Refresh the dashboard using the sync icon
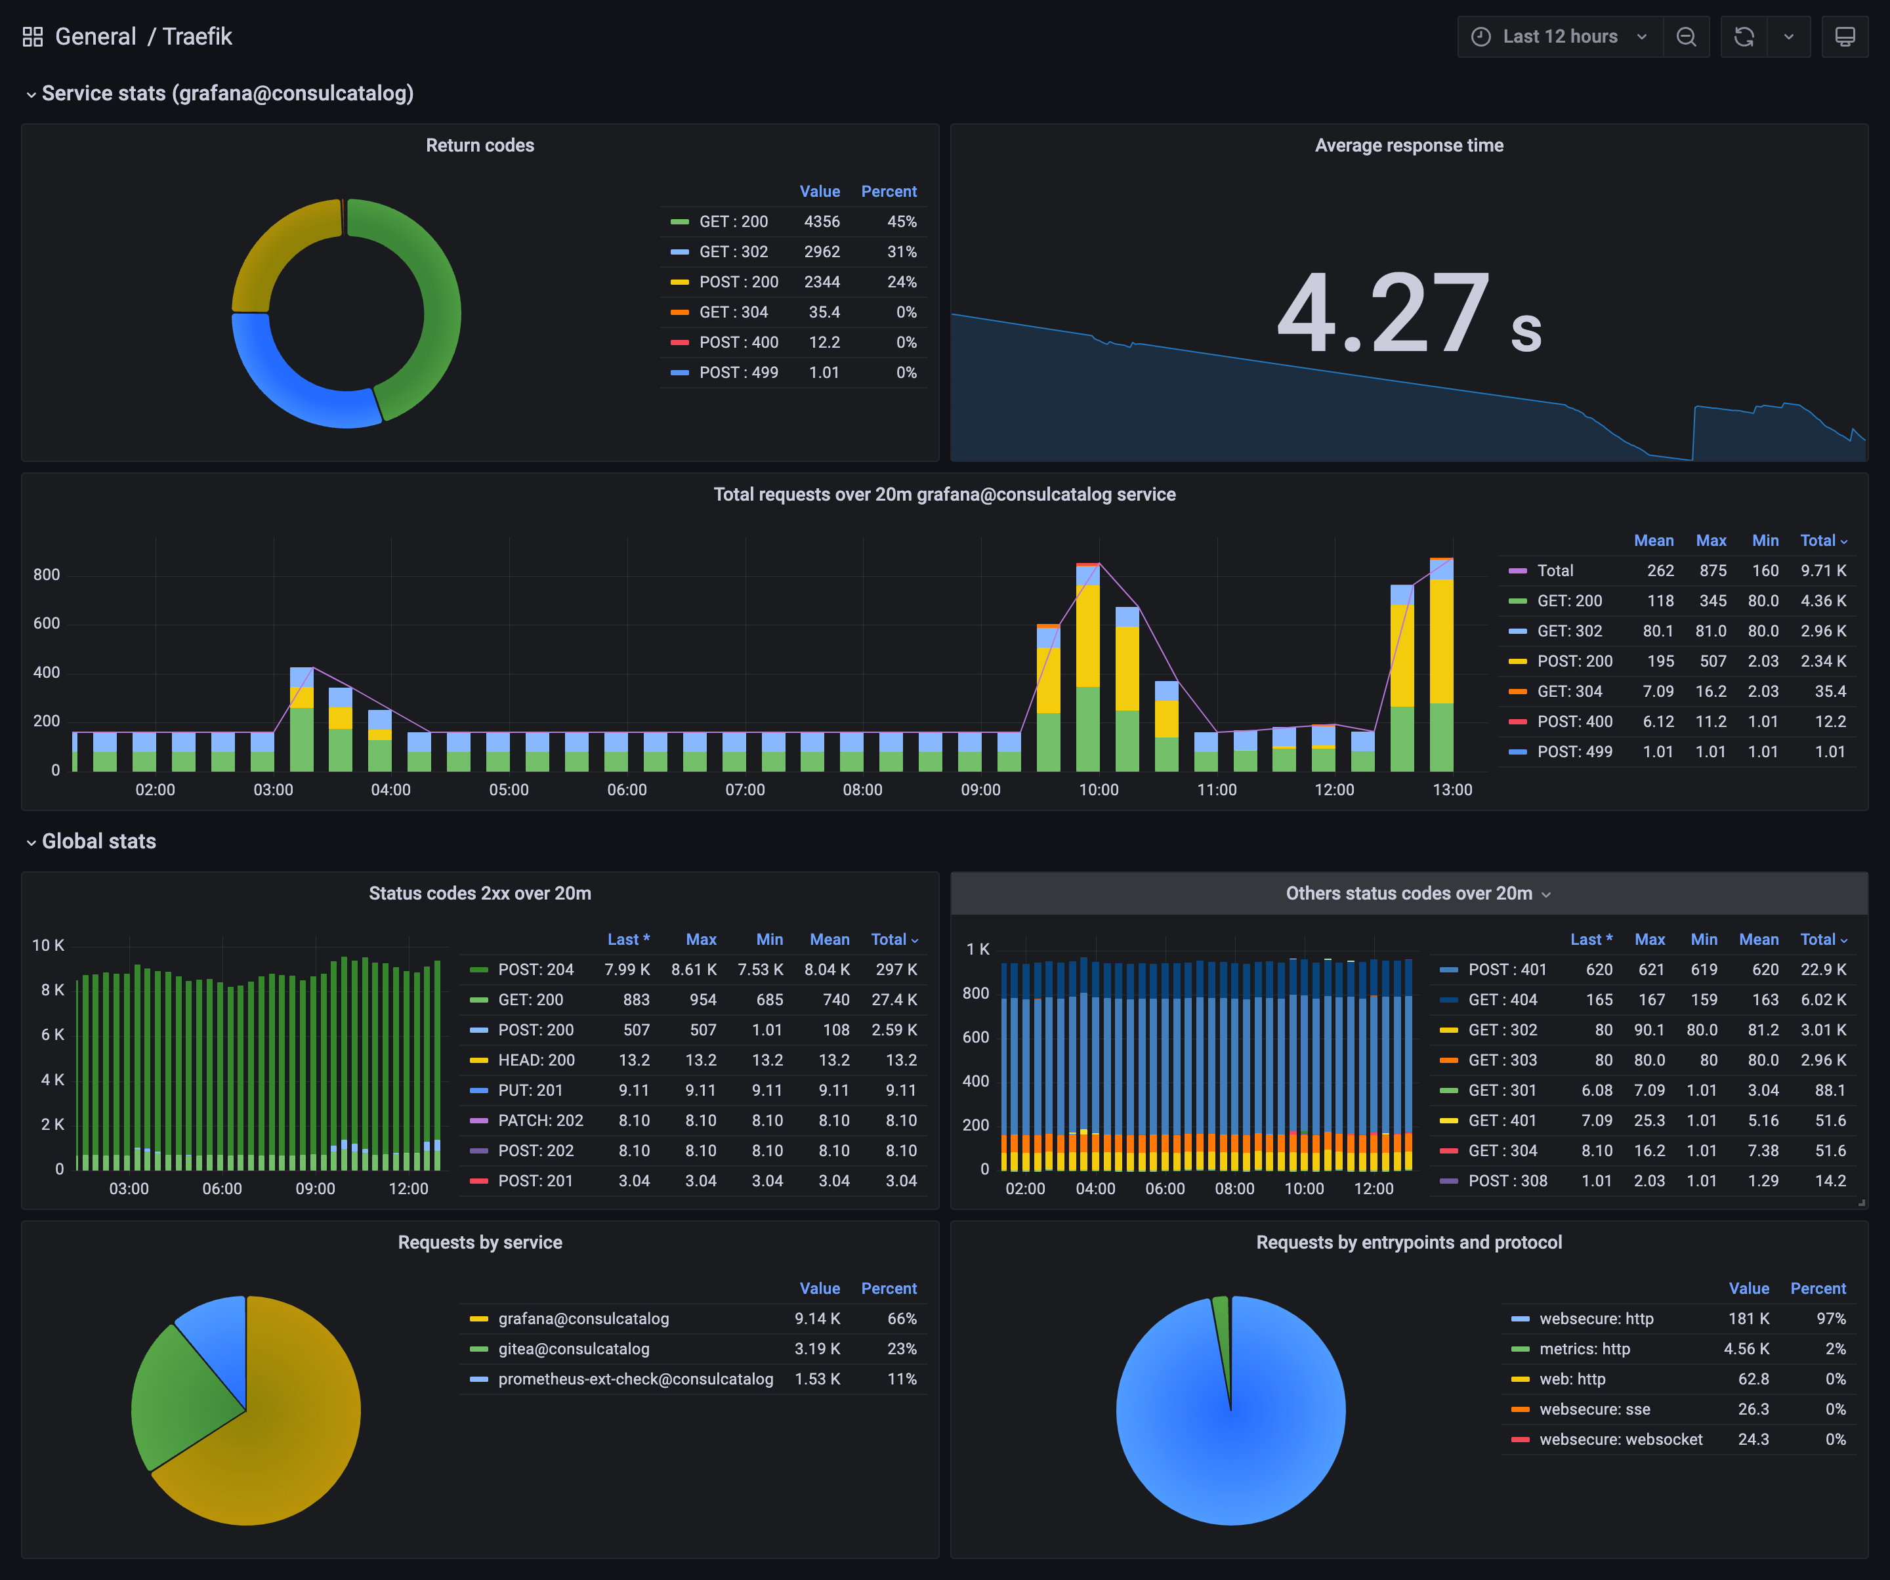This screenshot has height=1580, width=1890. pos(1744,36)
